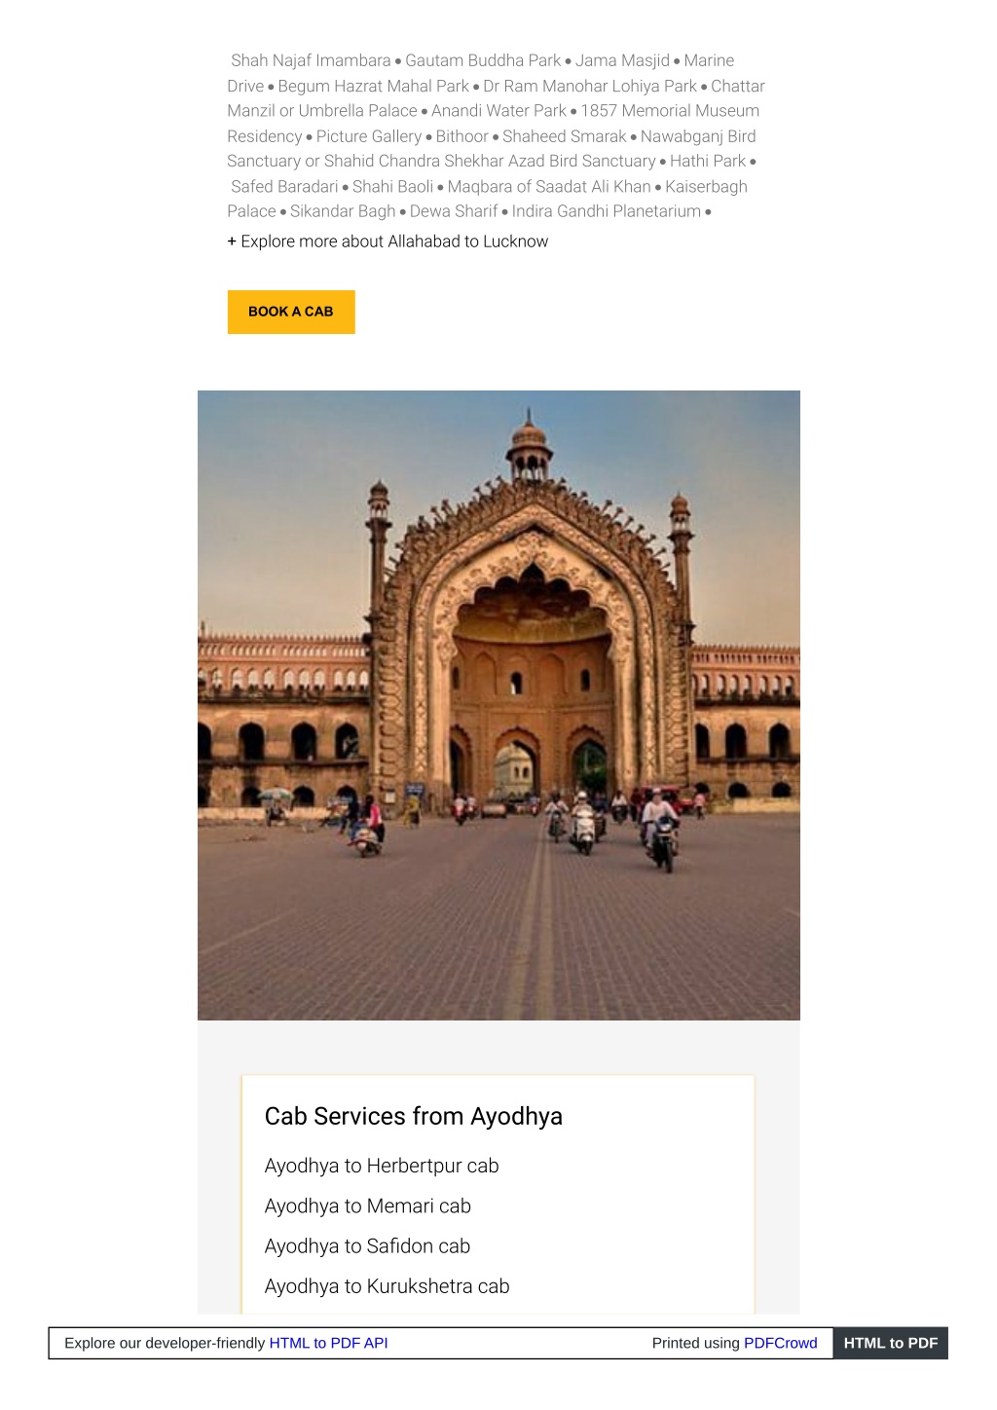The height and width of the screenshot is (1410, 997).
Task: Click Anandi Water Park in the list
Action: 498,111
